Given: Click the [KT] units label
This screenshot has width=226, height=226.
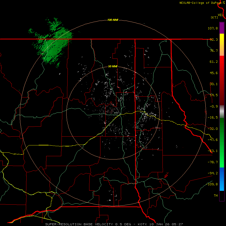Looking at the screenshot, I should (x=214, y=17).
